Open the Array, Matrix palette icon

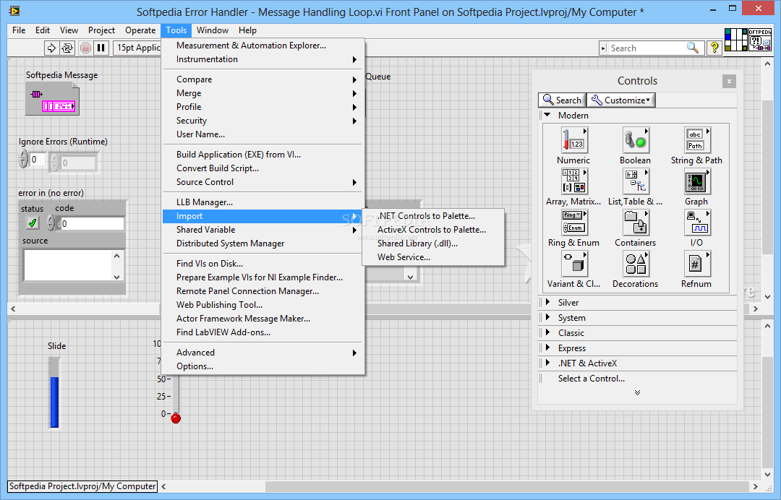click(x=573, y=181)
